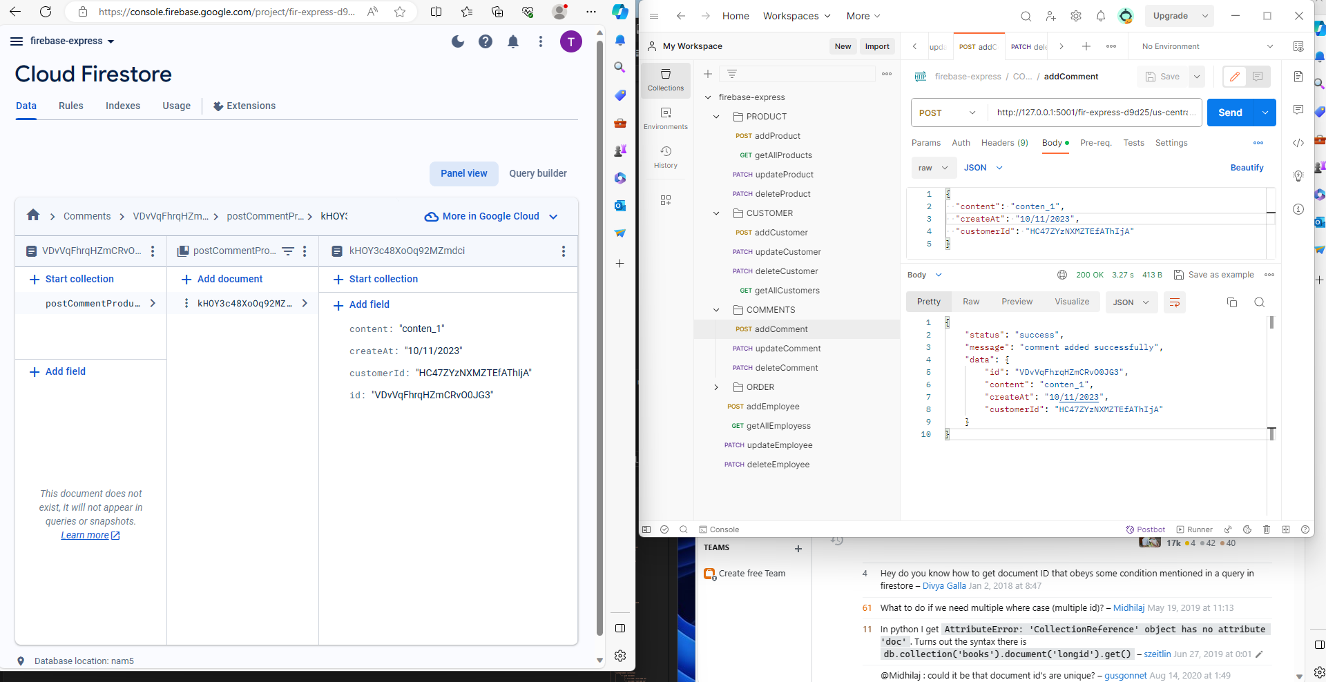Viewport: 1326px width, 682px height.
Task: Open No Environment dropdown
Action: (1207, 46)
